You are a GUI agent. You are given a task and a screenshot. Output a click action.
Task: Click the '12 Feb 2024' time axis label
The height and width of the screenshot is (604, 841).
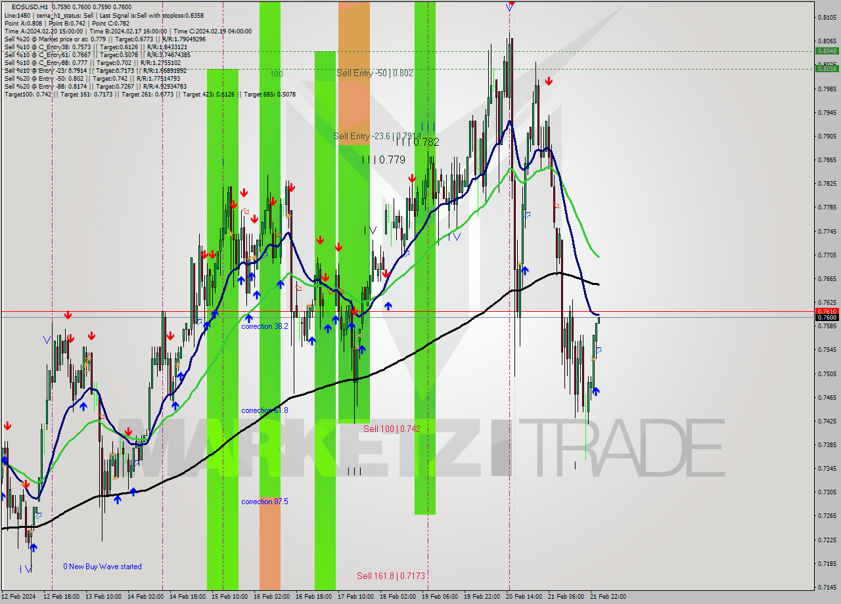(19, 597)
